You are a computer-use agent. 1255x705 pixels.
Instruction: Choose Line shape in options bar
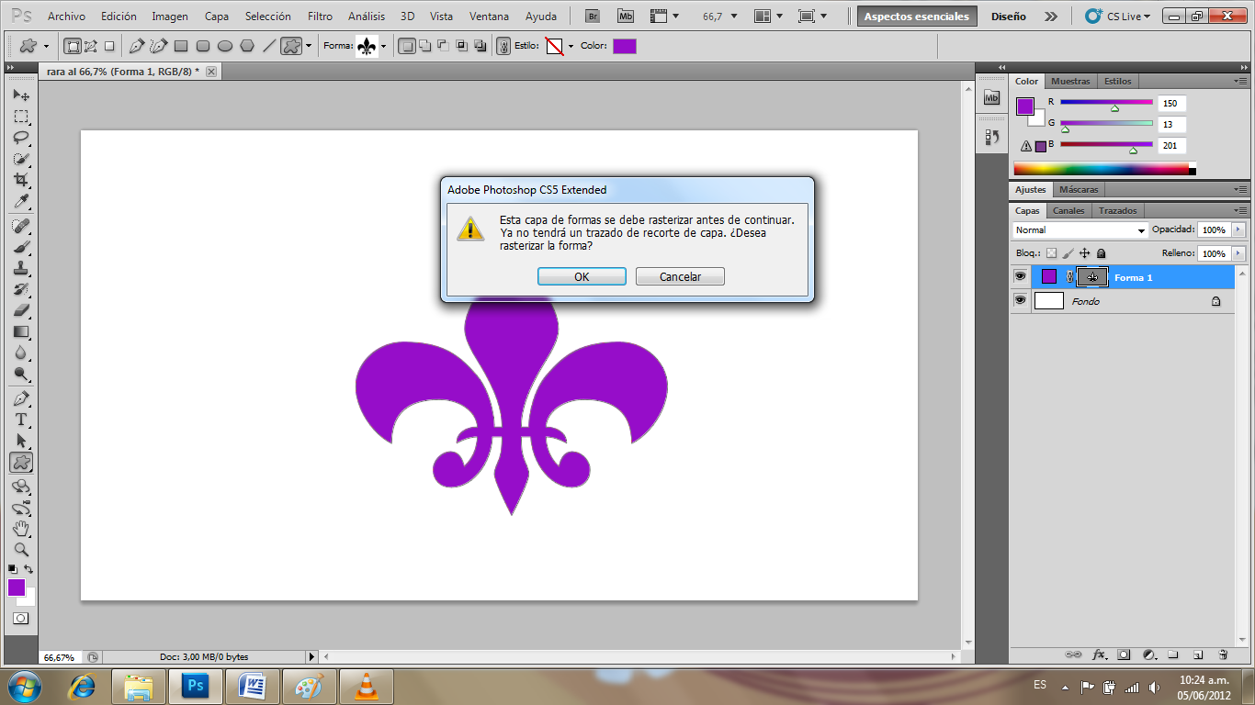pos(269,46)
